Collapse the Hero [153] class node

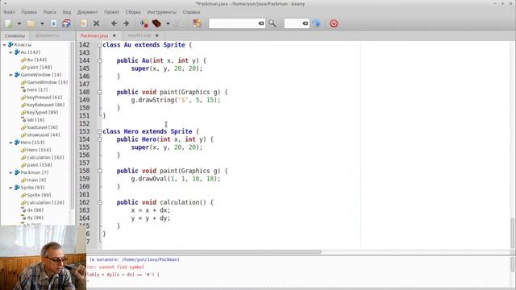click(10, 143)
